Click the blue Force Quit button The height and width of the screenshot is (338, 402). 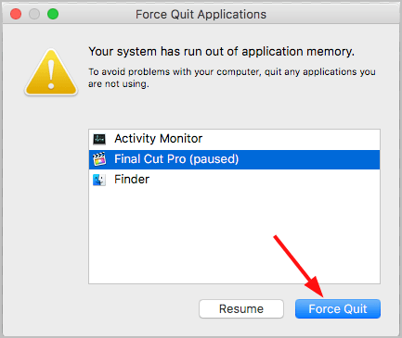coord(338,308)
